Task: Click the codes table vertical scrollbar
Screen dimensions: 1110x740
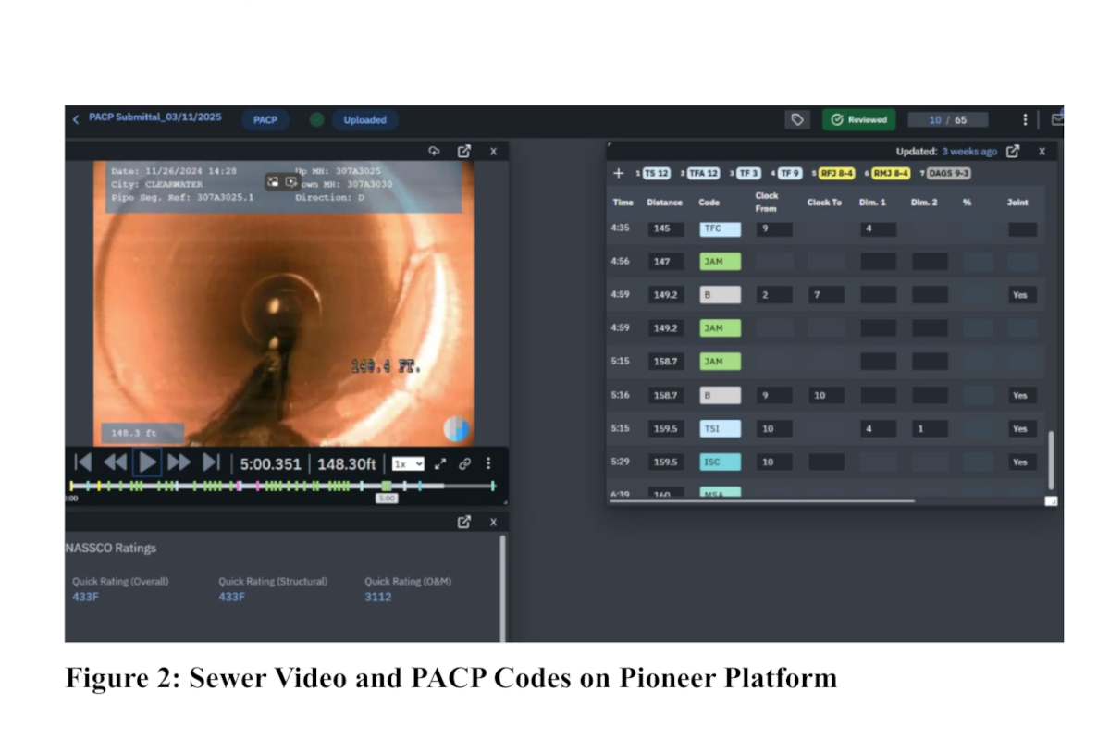Action: (1050, 460)
